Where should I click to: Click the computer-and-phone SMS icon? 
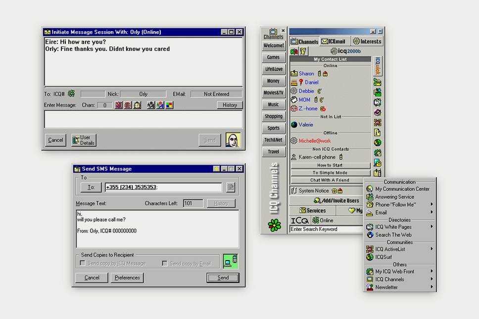coord(230,261)
